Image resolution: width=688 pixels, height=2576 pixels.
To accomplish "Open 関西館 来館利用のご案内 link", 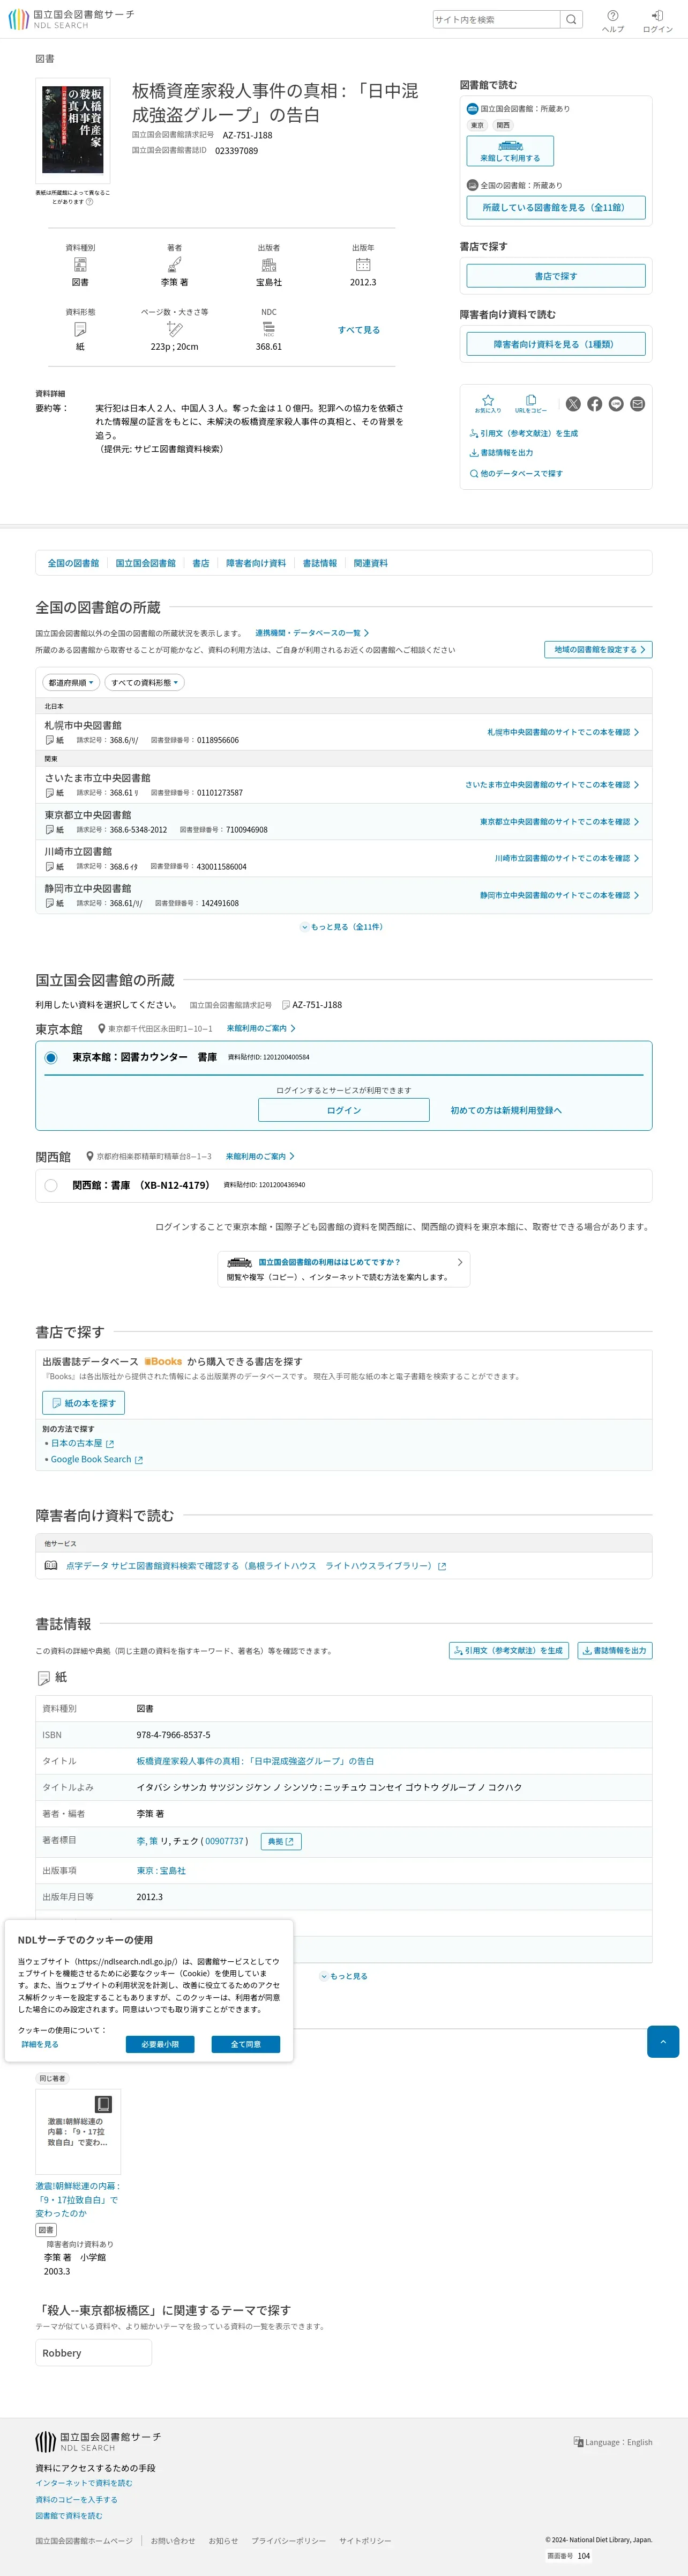I will 260,1156.
